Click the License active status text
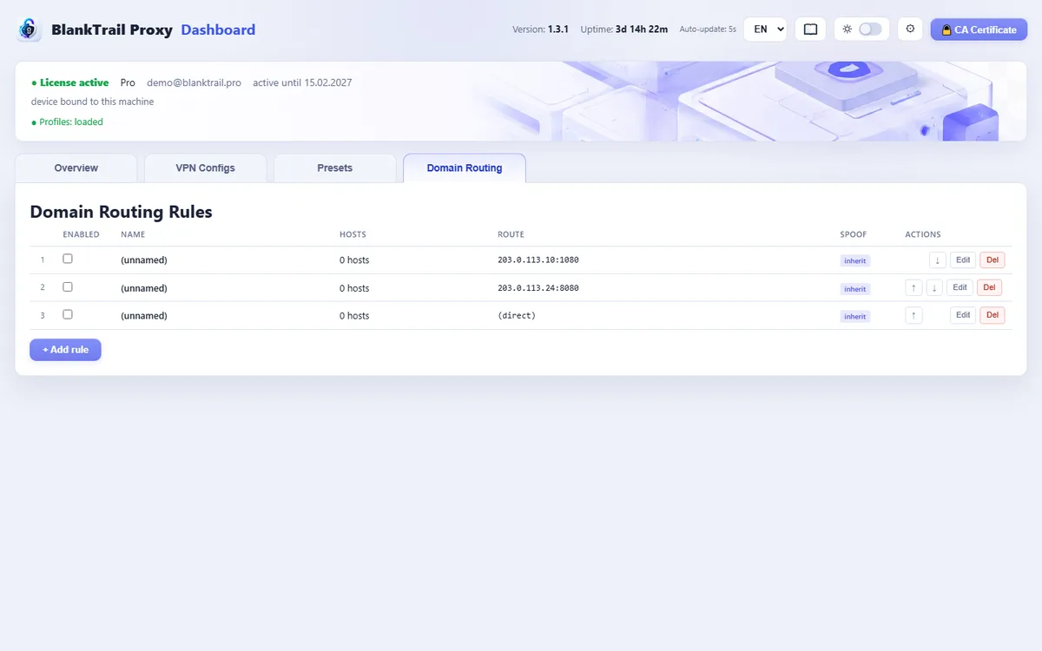 coord(70,82)
